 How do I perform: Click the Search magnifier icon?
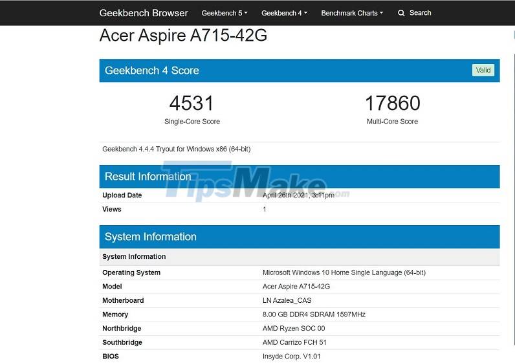401,13
